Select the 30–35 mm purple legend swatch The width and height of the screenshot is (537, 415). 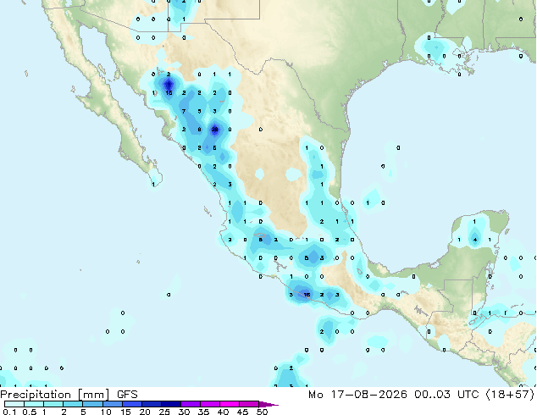click(x=190, y=404)
